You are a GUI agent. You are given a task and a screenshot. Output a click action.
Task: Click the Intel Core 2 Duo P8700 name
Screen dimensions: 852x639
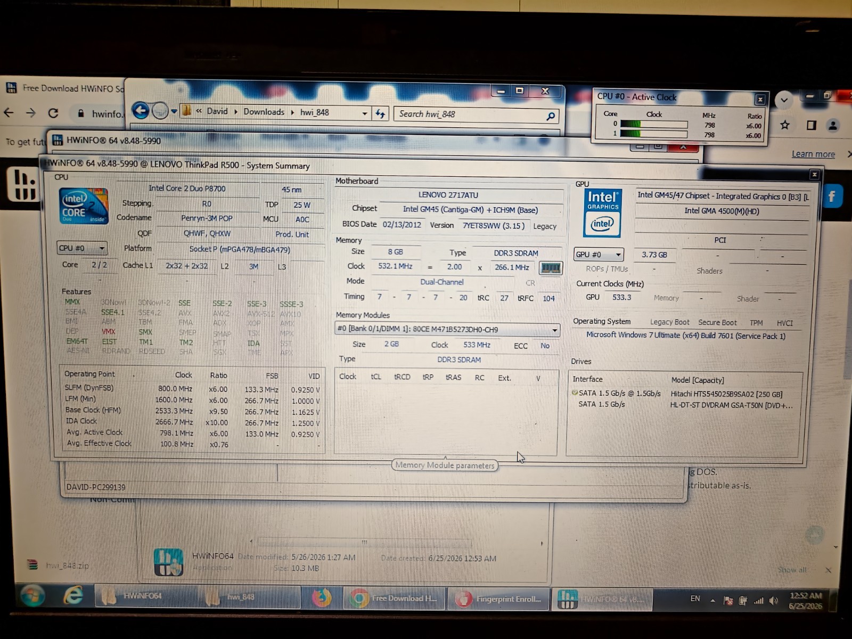[x=187, y=189]
